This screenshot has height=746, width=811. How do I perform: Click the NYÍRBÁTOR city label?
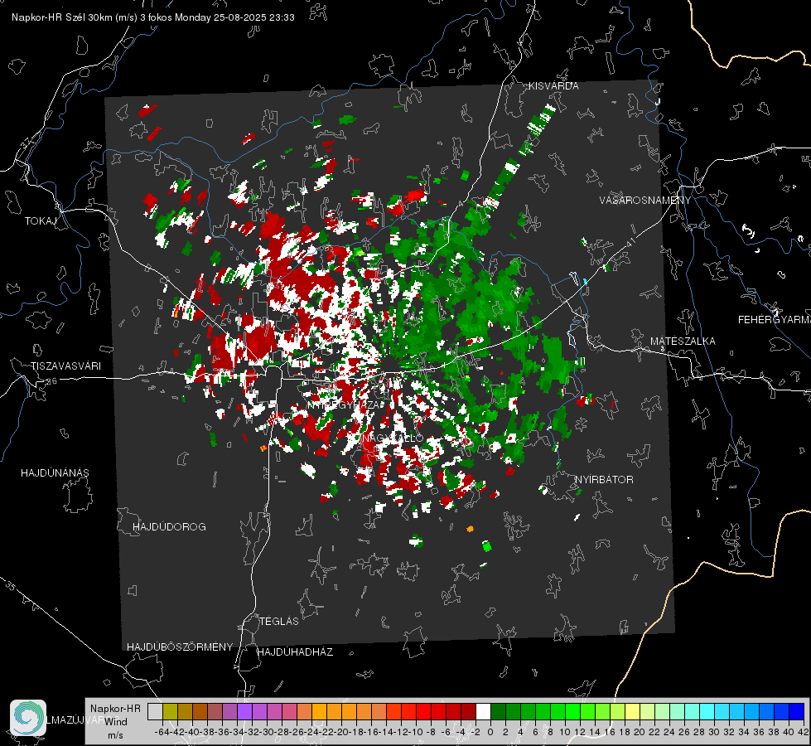coord(604,480)
